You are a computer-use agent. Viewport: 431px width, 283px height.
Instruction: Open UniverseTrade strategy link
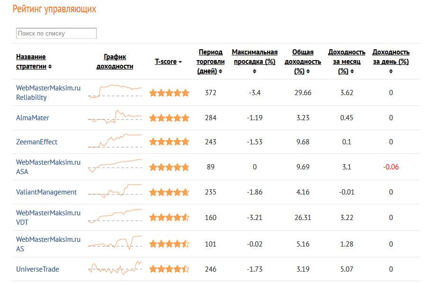pos(37,269)
